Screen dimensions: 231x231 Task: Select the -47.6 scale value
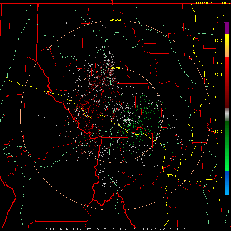tap(217, 143)
